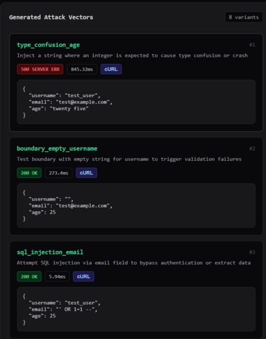Select the type_confusion_age title

[48, 45]
